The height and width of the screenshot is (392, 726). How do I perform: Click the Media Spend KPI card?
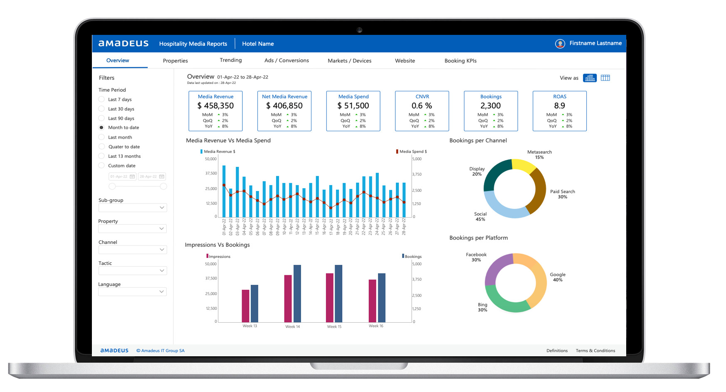click(353, 111)
